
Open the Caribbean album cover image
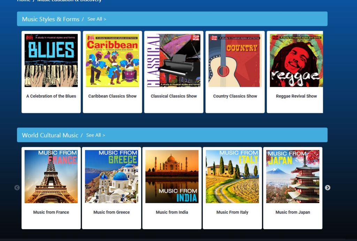[112, 60]
